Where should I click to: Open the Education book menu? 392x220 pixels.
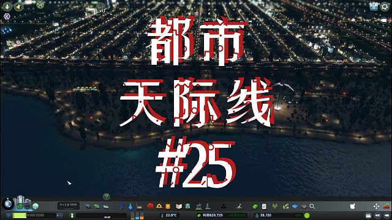pyautogui.click(x=179, y=207)
